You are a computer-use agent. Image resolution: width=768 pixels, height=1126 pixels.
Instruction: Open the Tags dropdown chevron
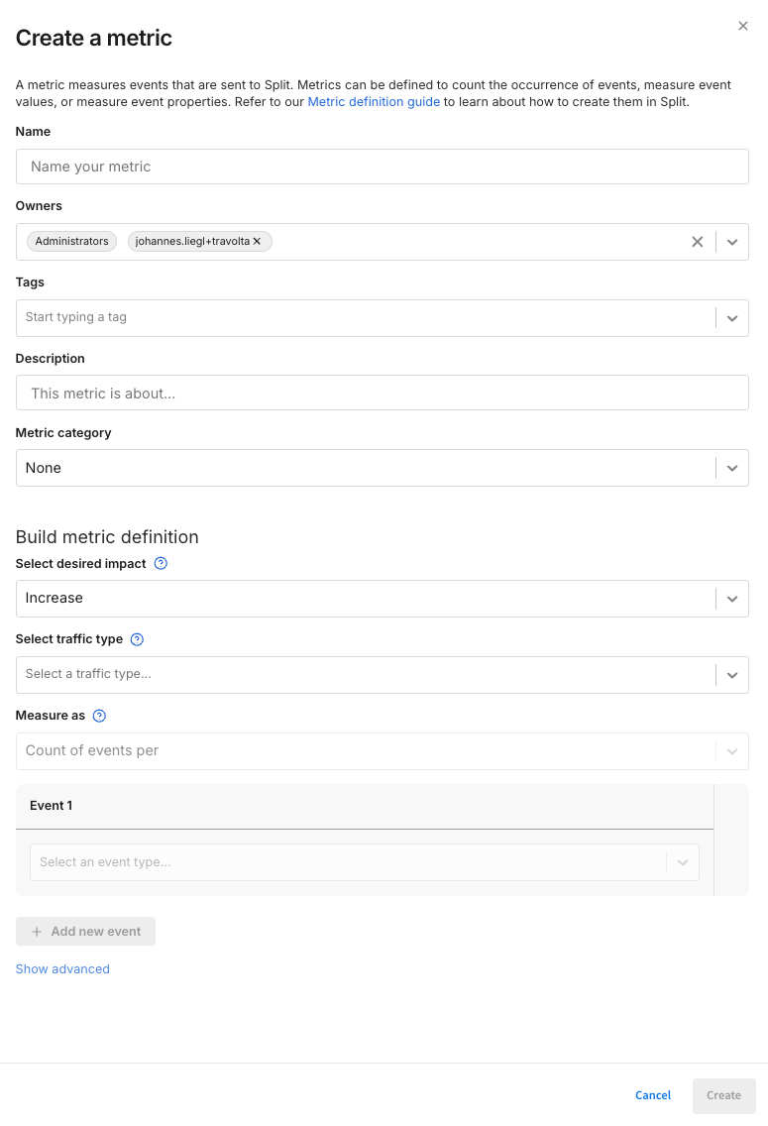pyautogui.click(x=732, y=317)
